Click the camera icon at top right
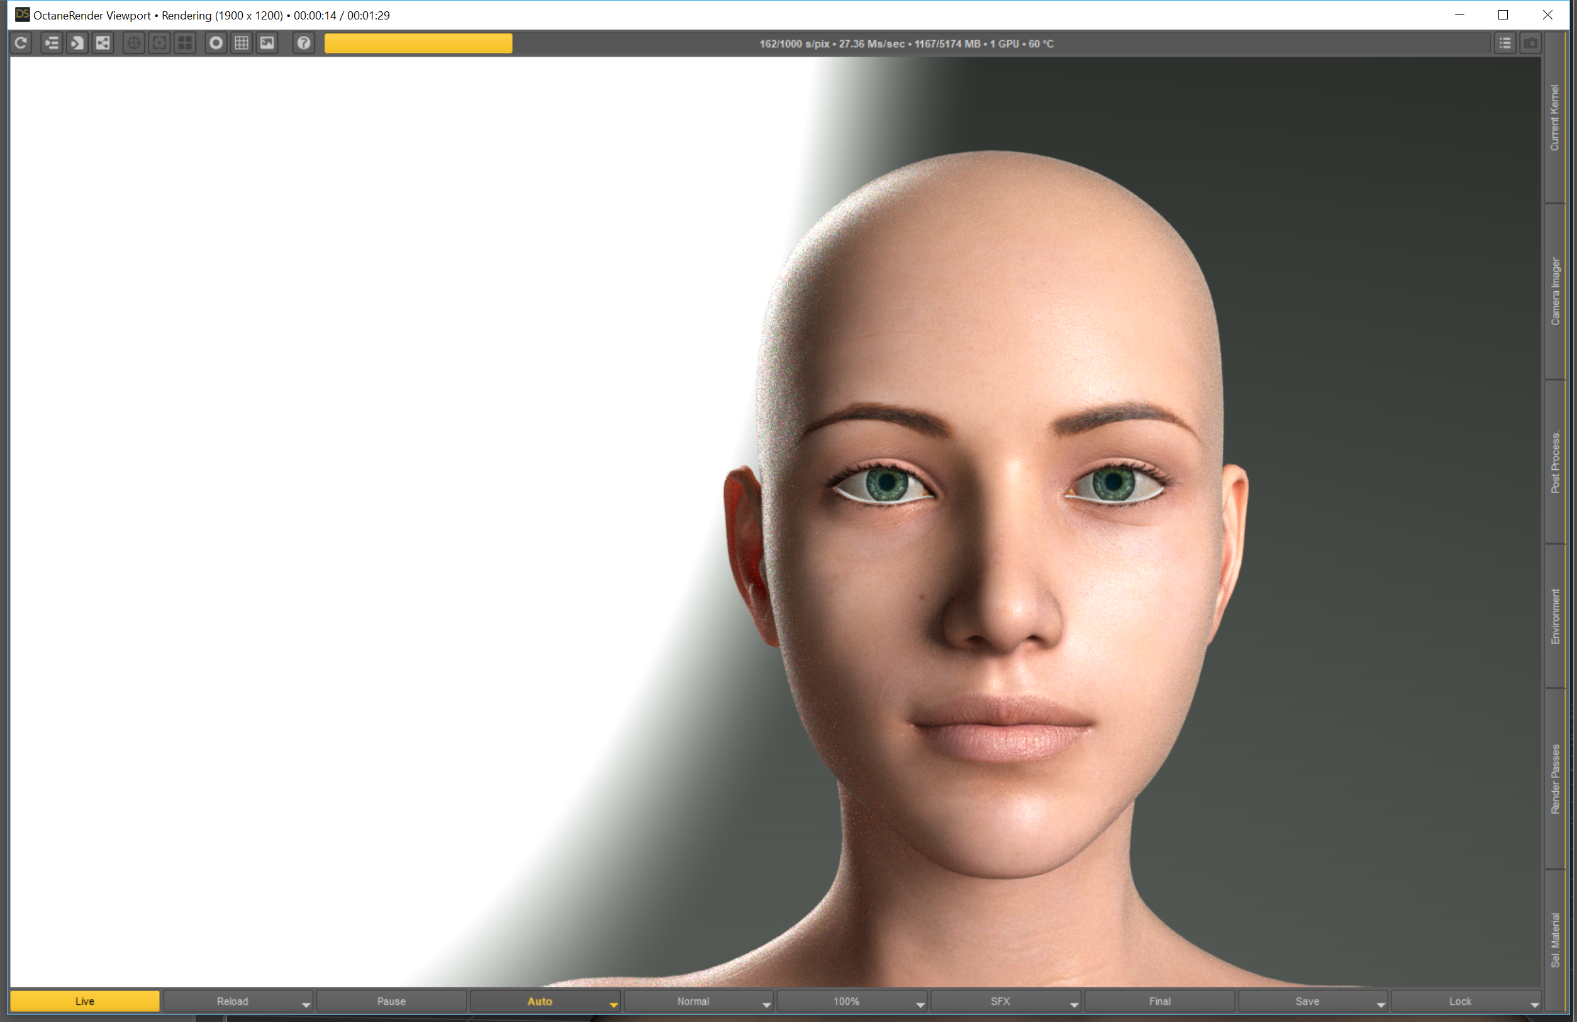This screenshot has width=1577, height=1022. [x=1530, y=44]
